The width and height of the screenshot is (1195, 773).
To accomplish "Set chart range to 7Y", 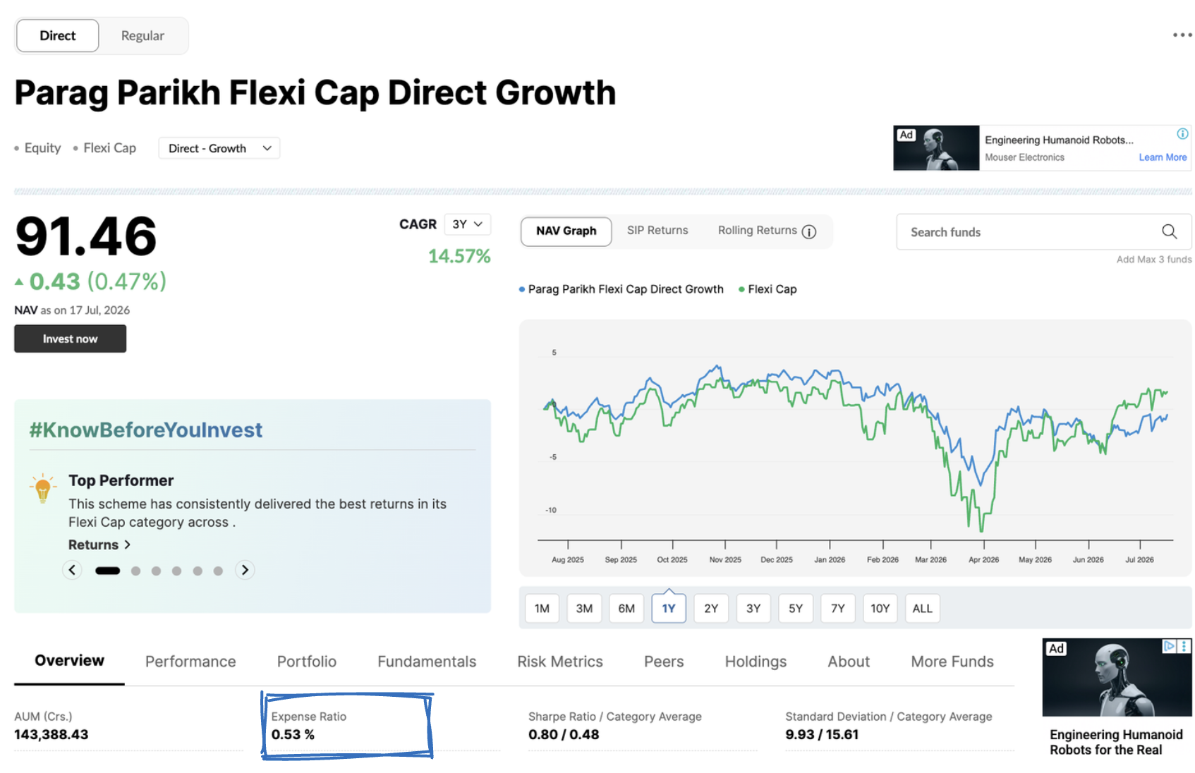I will tap(838, 609).
